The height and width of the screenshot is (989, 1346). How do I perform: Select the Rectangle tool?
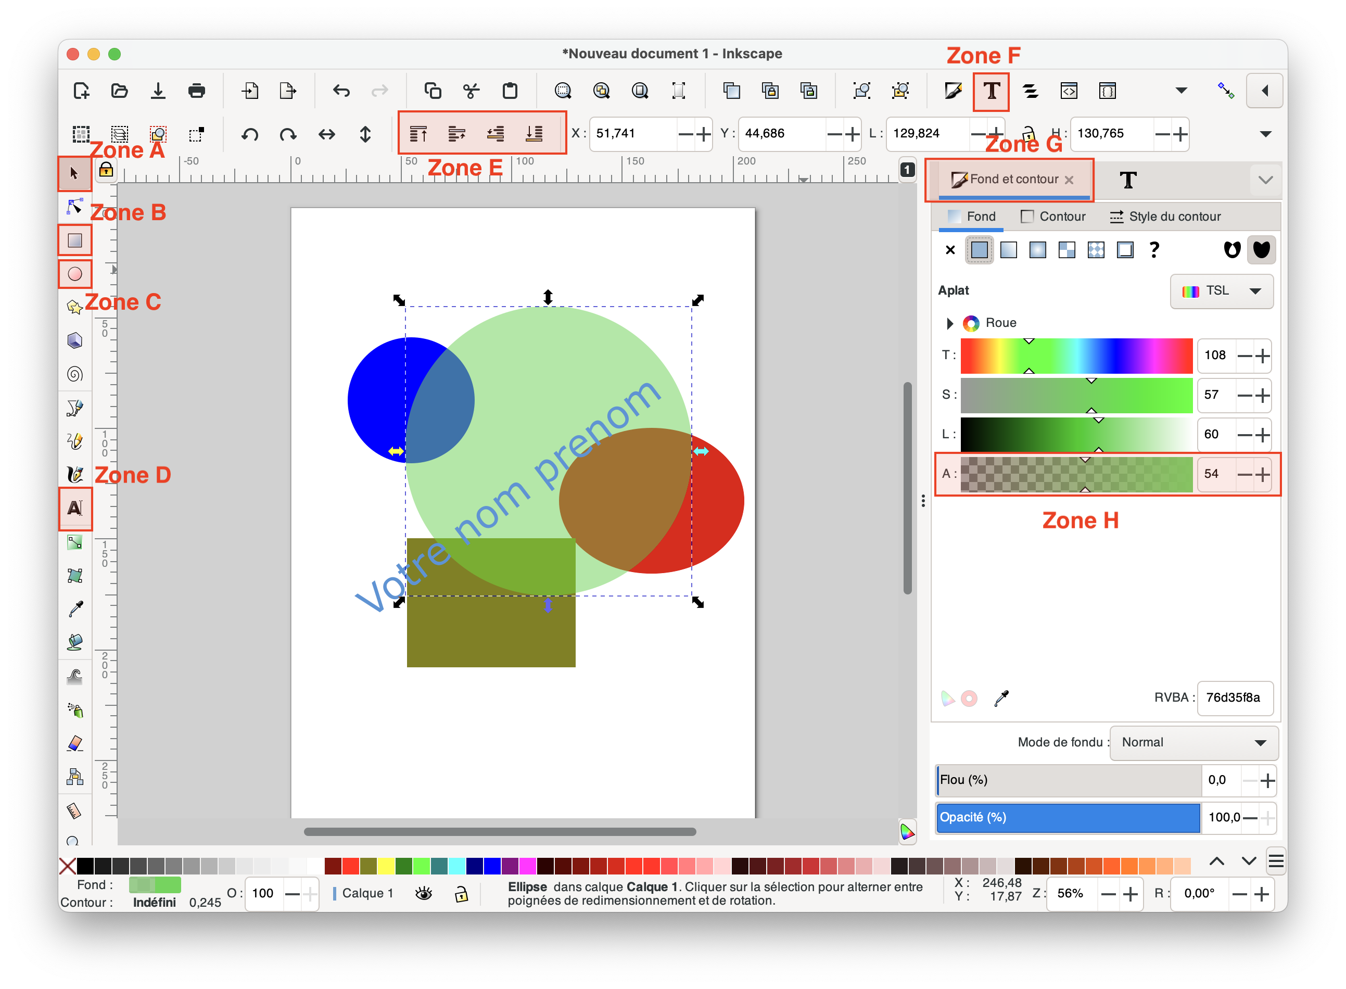click(x=75, y=240)
